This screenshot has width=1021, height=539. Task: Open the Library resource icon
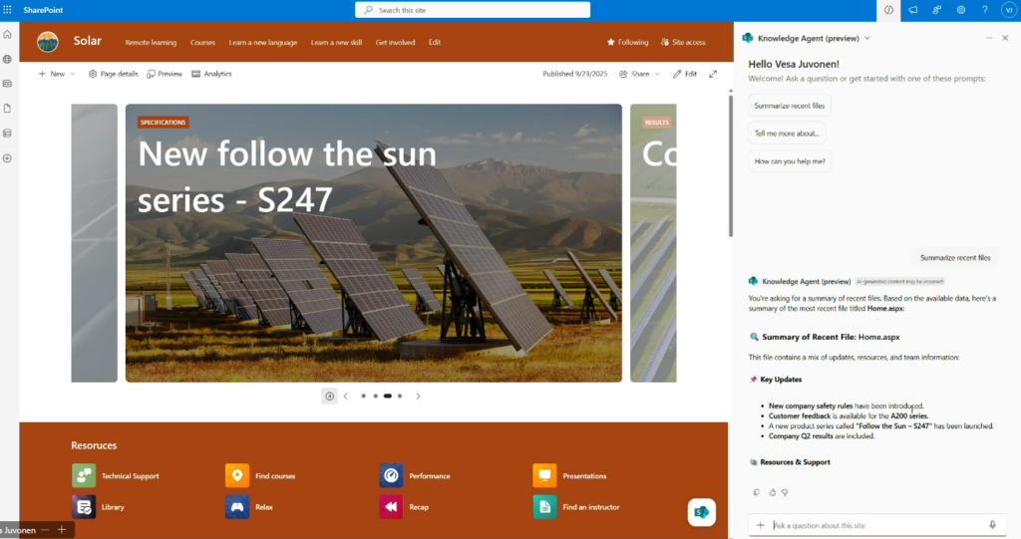(x=84, y=506)
